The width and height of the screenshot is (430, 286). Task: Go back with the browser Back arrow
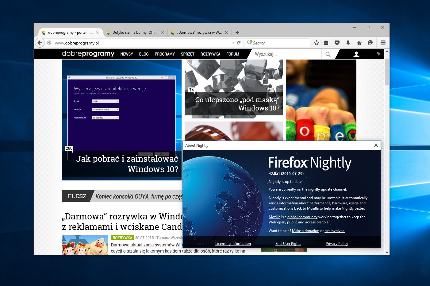(x=40, y=43)
